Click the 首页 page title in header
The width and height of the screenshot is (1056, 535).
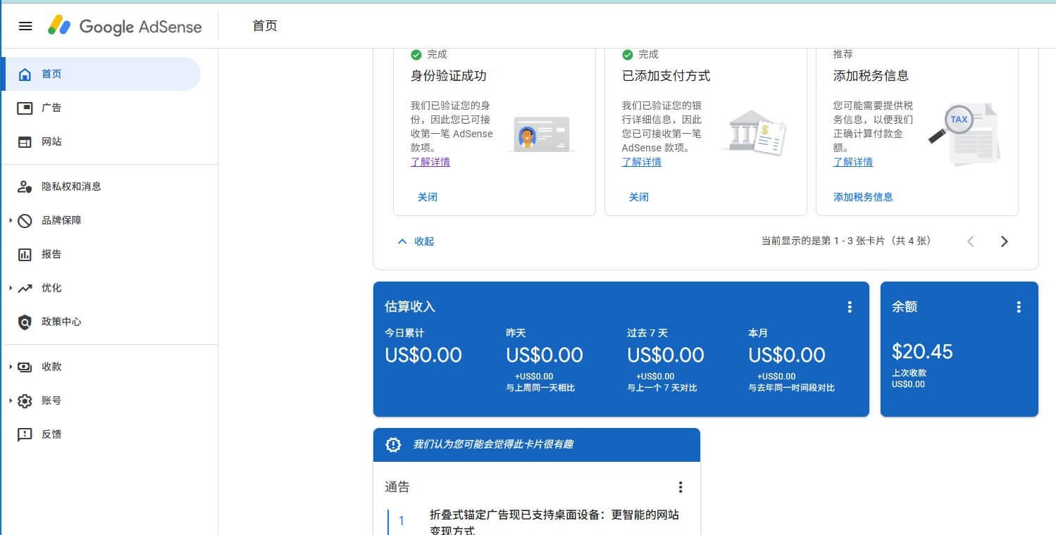click(x=265, y=26)
